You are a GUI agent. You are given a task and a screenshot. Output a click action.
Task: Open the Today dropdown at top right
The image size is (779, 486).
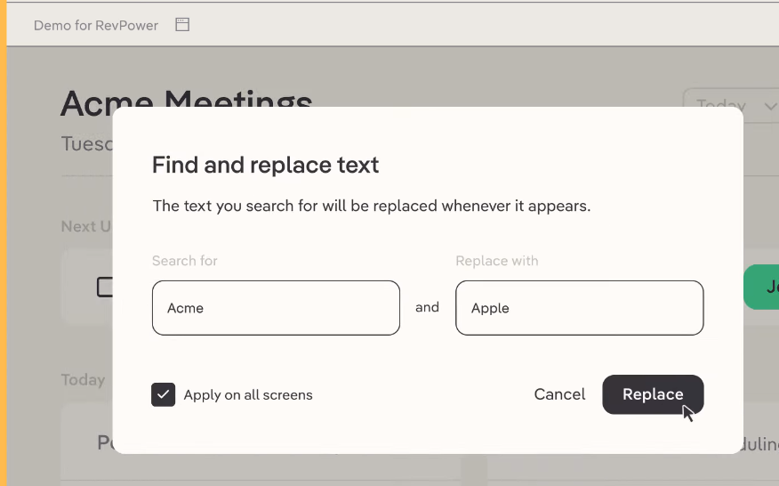pyautogui.click(x=731, y=105)
